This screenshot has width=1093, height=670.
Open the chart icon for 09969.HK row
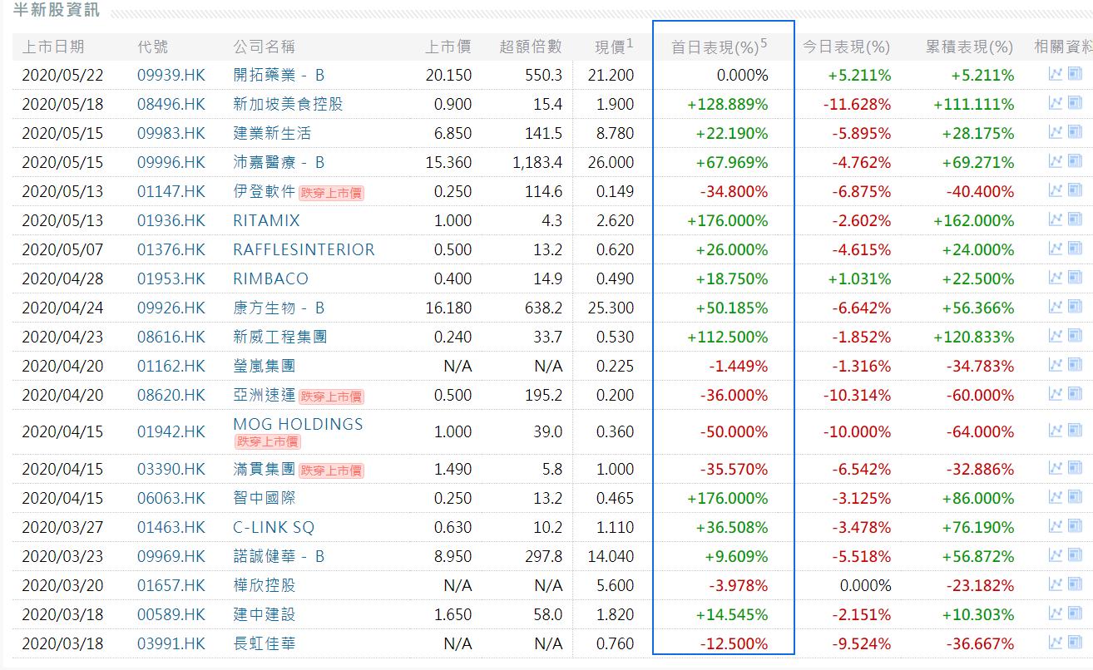pyautogui.click(x=1056, y=555)
